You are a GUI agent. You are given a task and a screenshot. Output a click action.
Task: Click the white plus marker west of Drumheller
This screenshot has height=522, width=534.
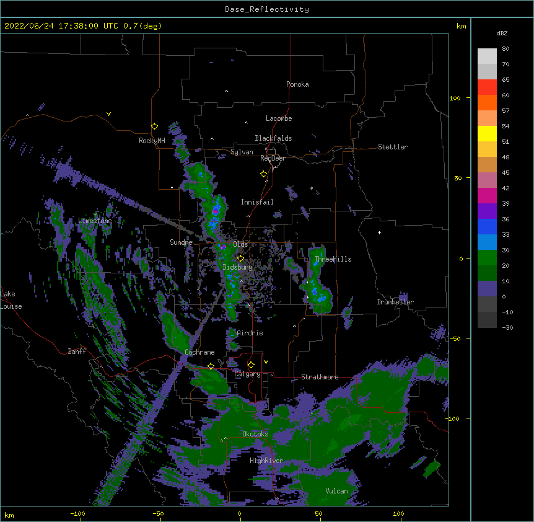pos(379,232)
